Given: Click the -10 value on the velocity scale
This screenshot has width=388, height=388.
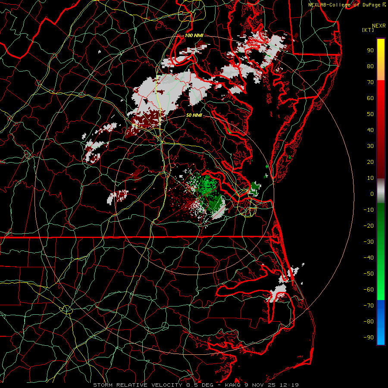Looking at the screenshot, I should click(369, 210).
